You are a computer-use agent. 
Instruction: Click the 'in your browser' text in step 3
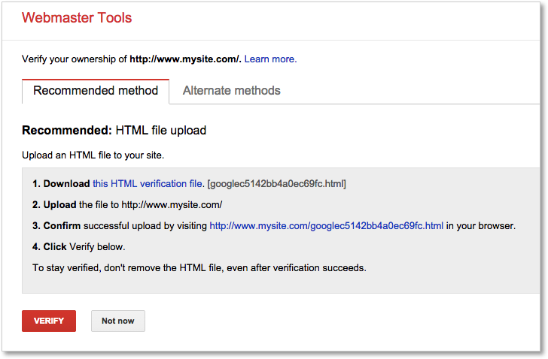pyautogui.click(x=480, y=225)
